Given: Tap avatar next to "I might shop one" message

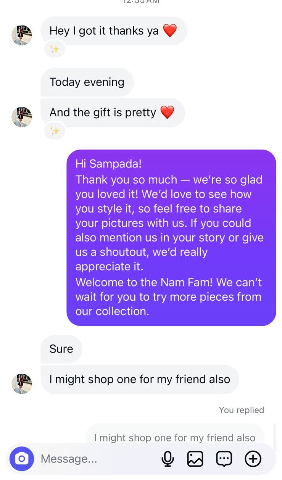Looking at the screenshot, I should click(22, 384).
